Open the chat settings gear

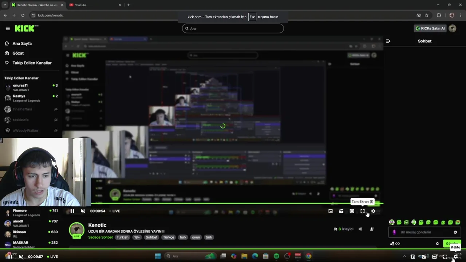pyautogui.click(x=437, y=243)
